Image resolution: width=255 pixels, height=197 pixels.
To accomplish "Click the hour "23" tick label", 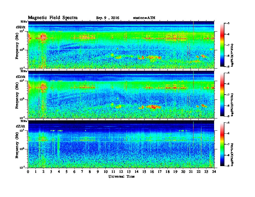I will click(206, 172).
